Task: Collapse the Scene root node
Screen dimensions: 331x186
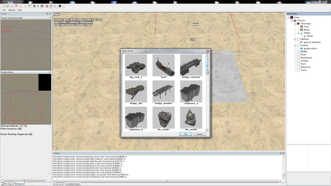Action: (x=289, y=17)
